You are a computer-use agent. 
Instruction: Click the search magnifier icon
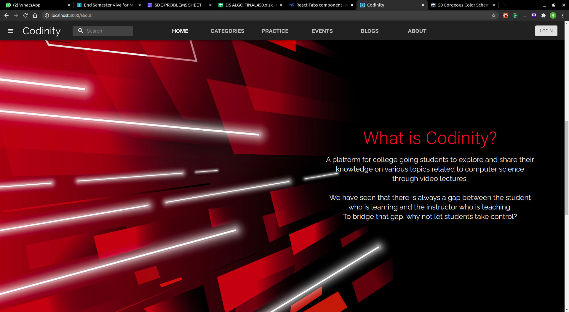(81, 31)
